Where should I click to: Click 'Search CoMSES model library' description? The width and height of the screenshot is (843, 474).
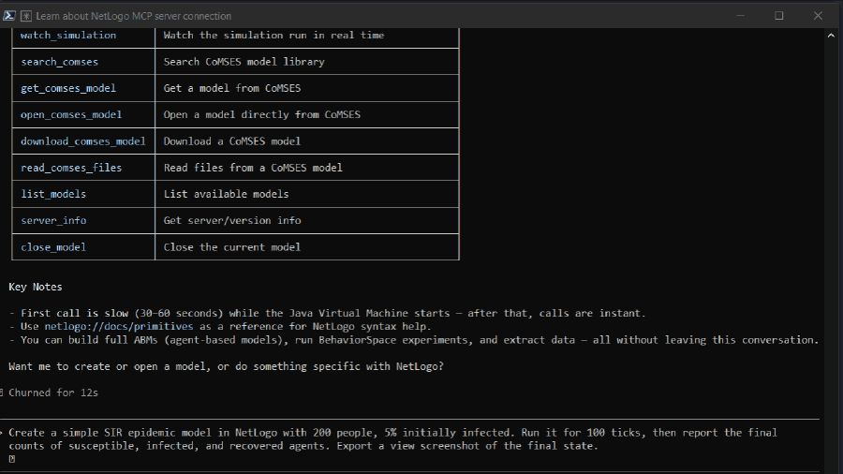pos(244,62)
